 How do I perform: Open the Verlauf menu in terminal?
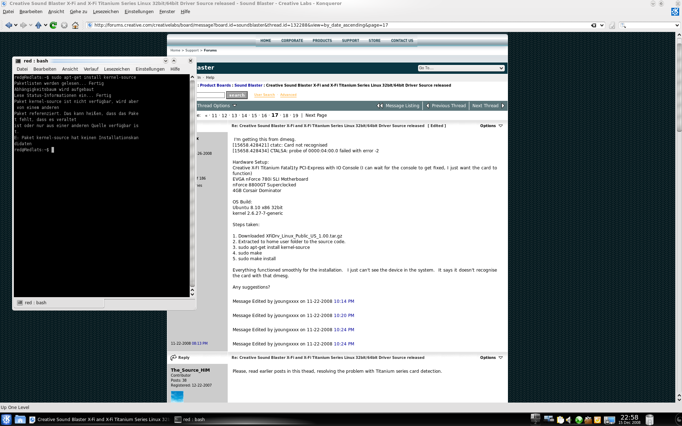[x=91, y=69]
